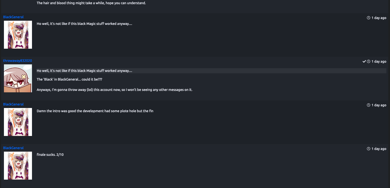Click the avatar beside the 'intro was good' message
The height and width of the screenshot is (188, 390).
click(18, 122)
